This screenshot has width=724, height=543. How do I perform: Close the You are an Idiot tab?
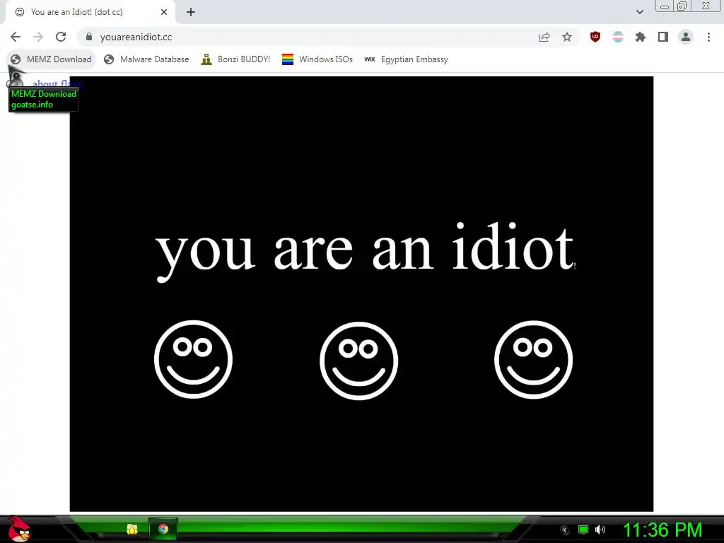164,12
